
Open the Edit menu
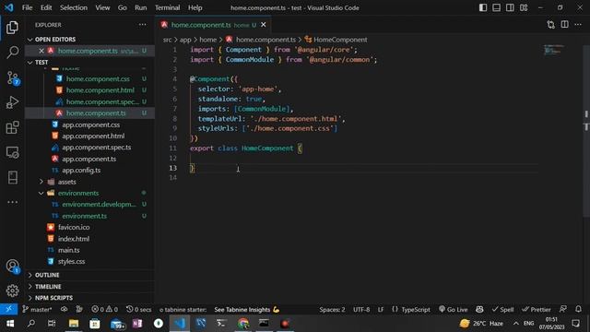46,7
